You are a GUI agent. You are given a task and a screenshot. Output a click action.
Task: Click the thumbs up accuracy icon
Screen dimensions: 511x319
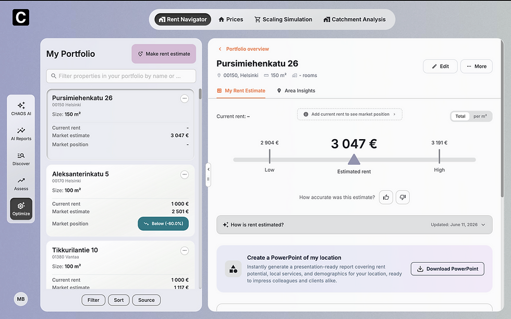point(386,197)
